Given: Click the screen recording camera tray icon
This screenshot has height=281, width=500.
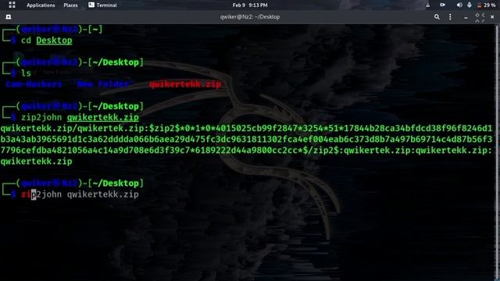Looking at the screenshot, I should click(x=443, y=5).
